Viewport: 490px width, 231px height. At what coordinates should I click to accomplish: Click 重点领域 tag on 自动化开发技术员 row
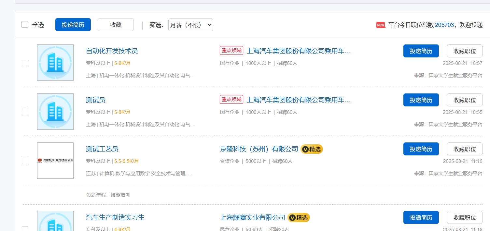point(231,51)
